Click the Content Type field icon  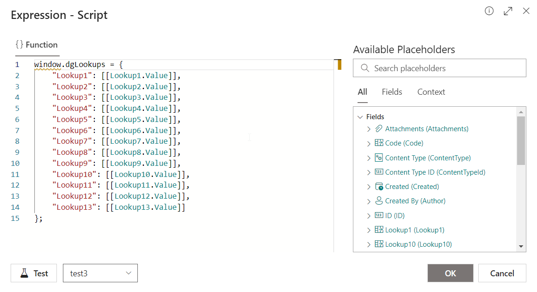379,158
